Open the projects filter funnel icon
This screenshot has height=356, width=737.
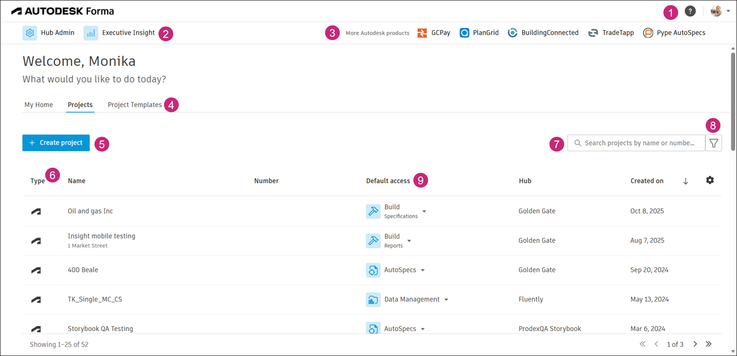coord(714,143)
